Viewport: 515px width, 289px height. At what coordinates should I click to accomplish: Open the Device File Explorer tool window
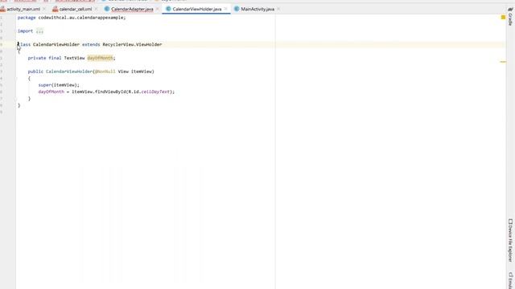click(510, 240)
